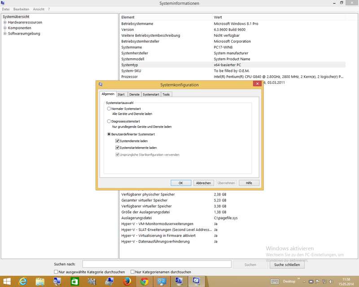Click into the Suchen nach input field
Image resolution: width=359 pixels, height=287 pixels.
click(157, 265)
